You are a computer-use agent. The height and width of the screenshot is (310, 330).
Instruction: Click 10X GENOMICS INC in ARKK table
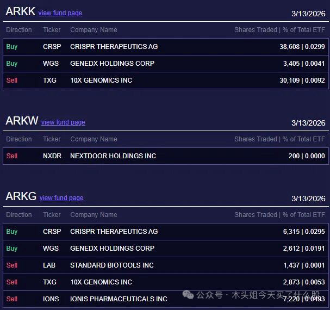pyautogui.click(x=101, y=80)
